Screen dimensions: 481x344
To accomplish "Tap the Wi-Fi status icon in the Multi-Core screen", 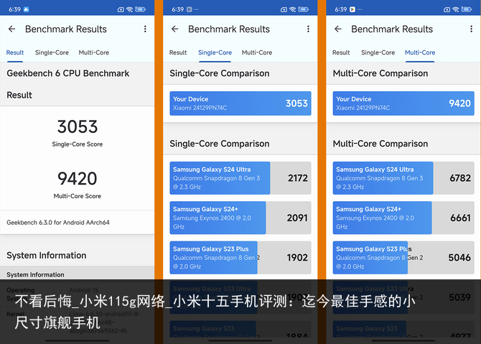I will tap(456, 9).
